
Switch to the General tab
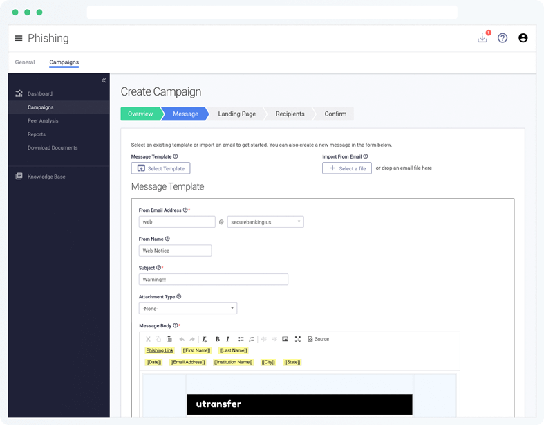(x=25, y=62)
